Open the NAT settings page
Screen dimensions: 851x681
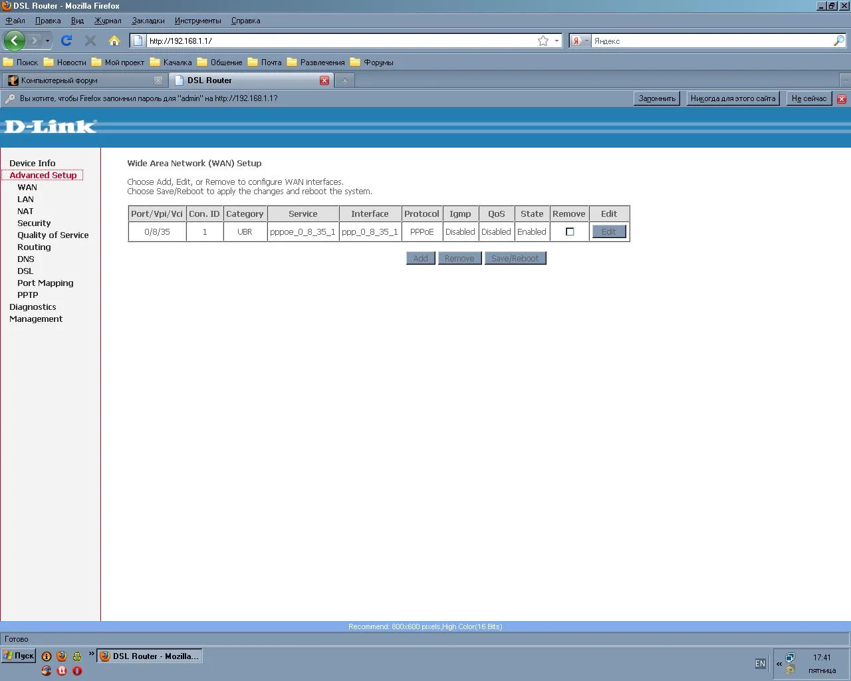coord(25,211)
